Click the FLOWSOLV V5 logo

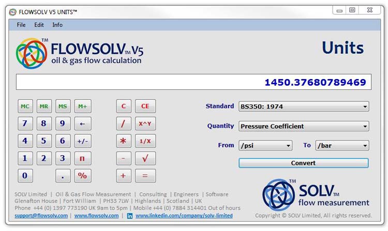coord(80,53)
